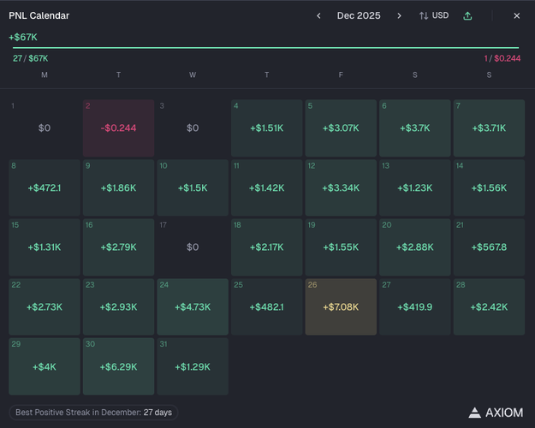Click the +$67K total PNL value
This screenshot has width=535, height=428.
tap(23, 37)
